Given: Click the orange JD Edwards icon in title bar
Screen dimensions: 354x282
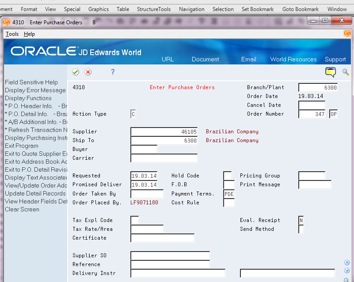Looking at the screenshot, I should [x=7, y=23].
